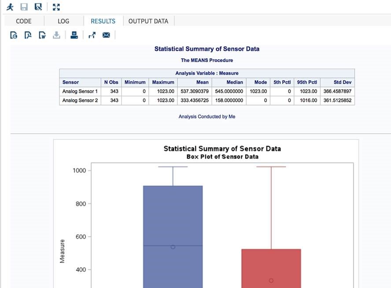Click the Run (running man) icon

point(10,7)
